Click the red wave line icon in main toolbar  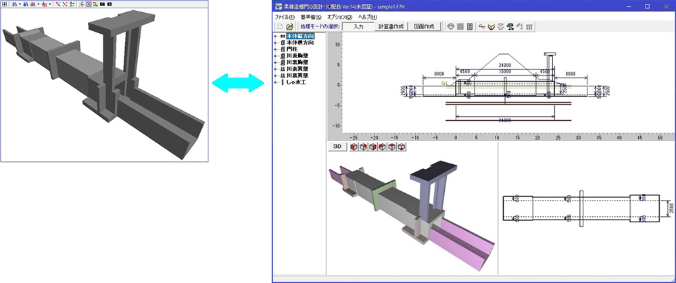click(x=481, y=27)
